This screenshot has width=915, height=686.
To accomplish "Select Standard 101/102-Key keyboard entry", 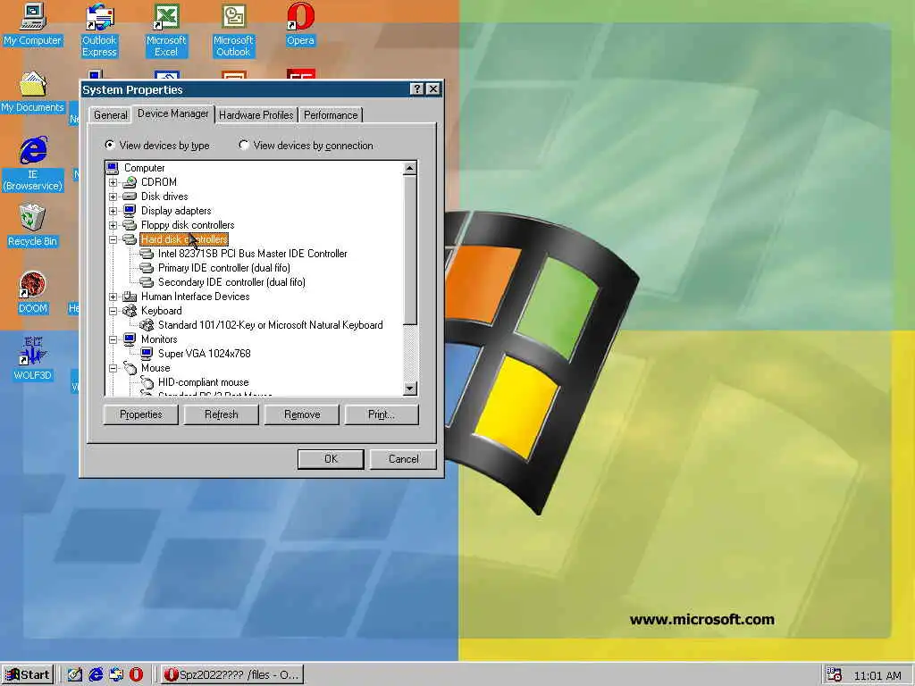I will coord(270,325).
